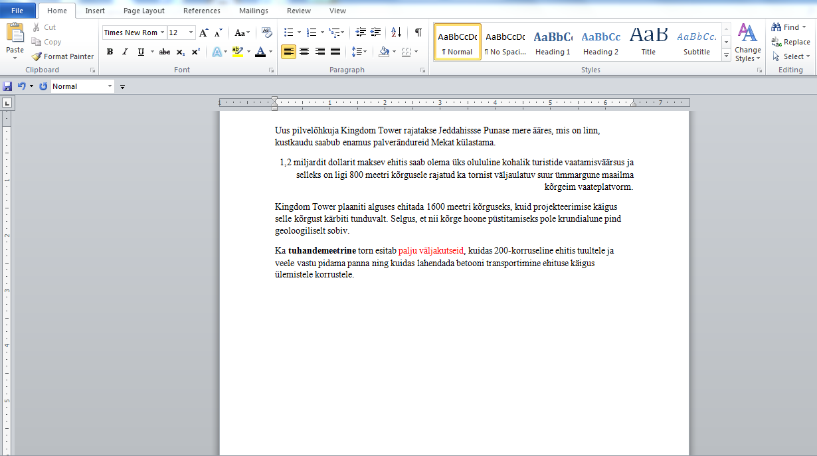Toggle Show/Hide paragraph marks
Image resolution: width=817 pixels, height=456 pixels.
point(418,33)
